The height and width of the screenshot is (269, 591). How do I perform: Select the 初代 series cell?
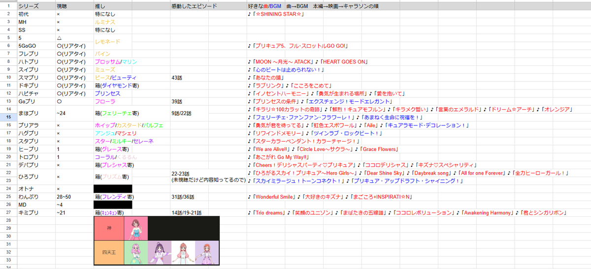tap(35, 14)
